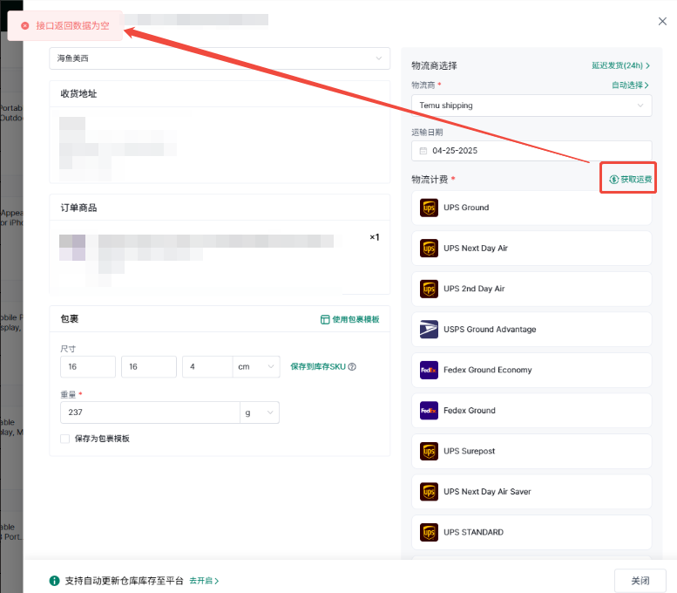The height and width of the screenshot is (593, 677).
Task: Click the shipping date field 04-25-2025
Action: pos(531,151)
